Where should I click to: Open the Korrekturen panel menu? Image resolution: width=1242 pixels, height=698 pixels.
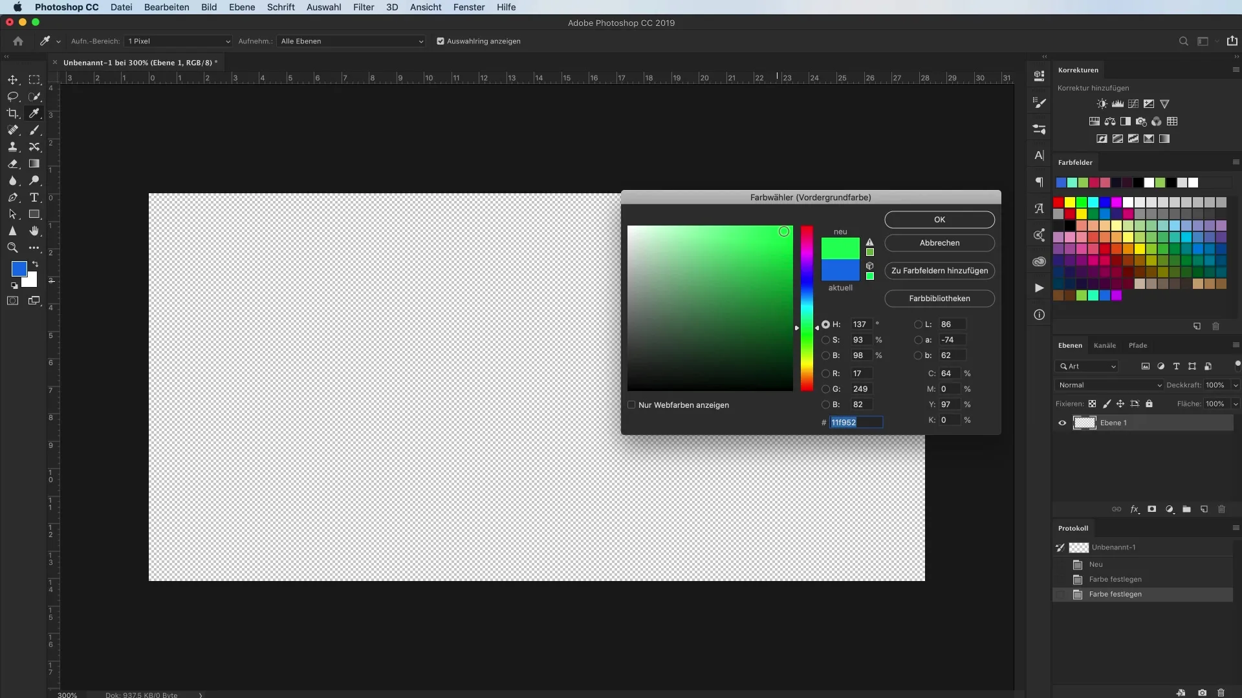[1236, 70]
